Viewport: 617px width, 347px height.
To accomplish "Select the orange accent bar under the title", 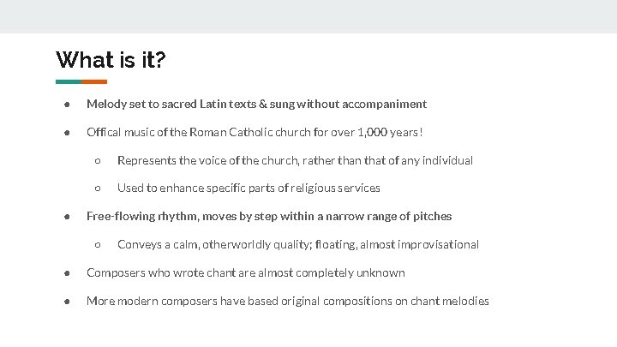I will click(94, 82).
